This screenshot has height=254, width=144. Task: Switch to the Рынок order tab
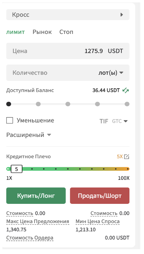tap(42, 32)
